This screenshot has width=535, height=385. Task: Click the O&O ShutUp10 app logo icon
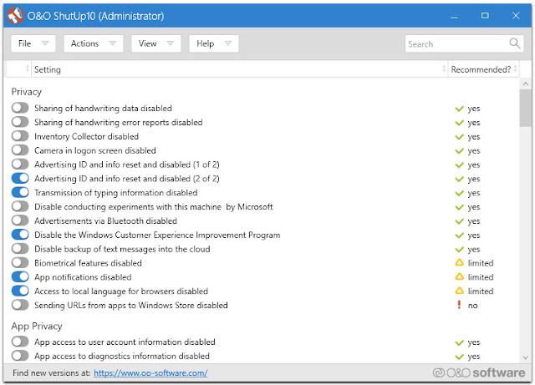(x=15, y=16)
